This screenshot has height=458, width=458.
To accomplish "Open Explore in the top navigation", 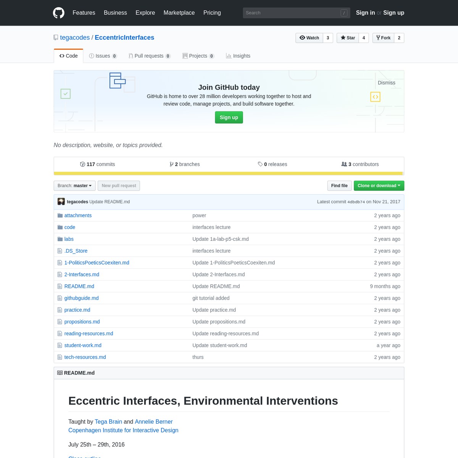I will point(145,13).
